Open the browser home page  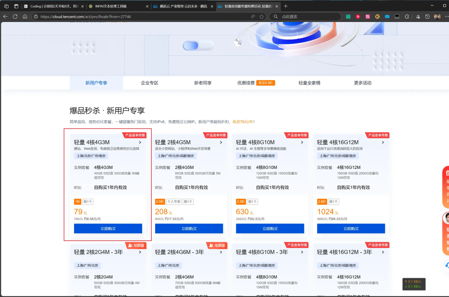click(25, 17)
